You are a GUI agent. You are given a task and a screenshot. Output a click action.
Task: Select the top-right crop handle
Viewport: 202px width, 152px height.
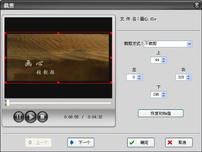point(111,33)
